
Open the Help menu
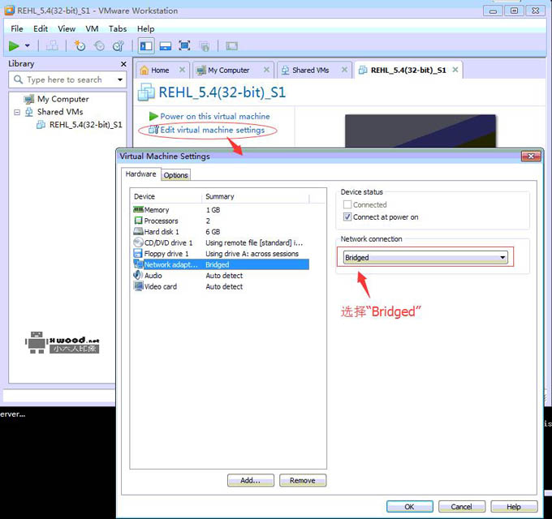146,29
